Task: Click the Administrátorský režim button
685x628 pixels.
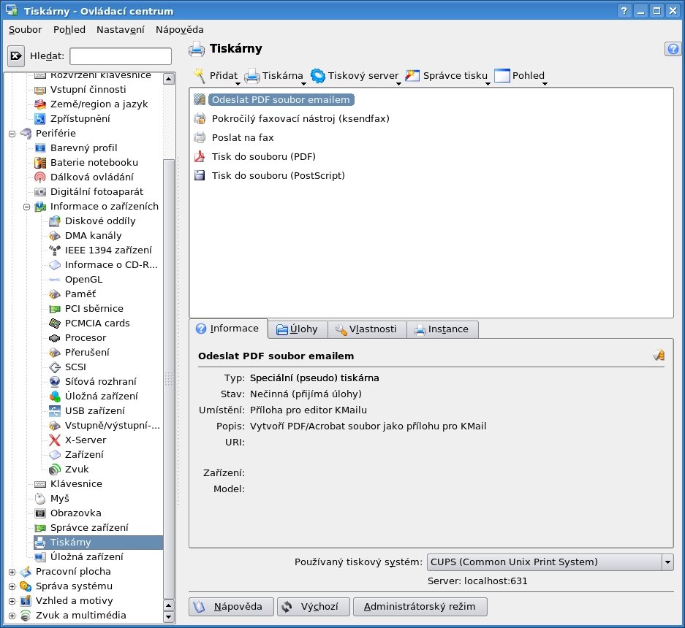Action: click(x=420, y=607)
